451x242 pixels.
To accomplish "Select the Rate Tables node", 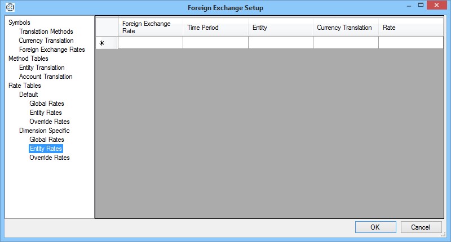I will point(24,86).
